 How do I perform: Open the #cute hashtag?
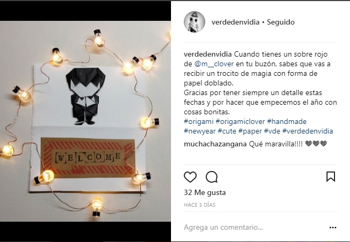tap(227, 131)
